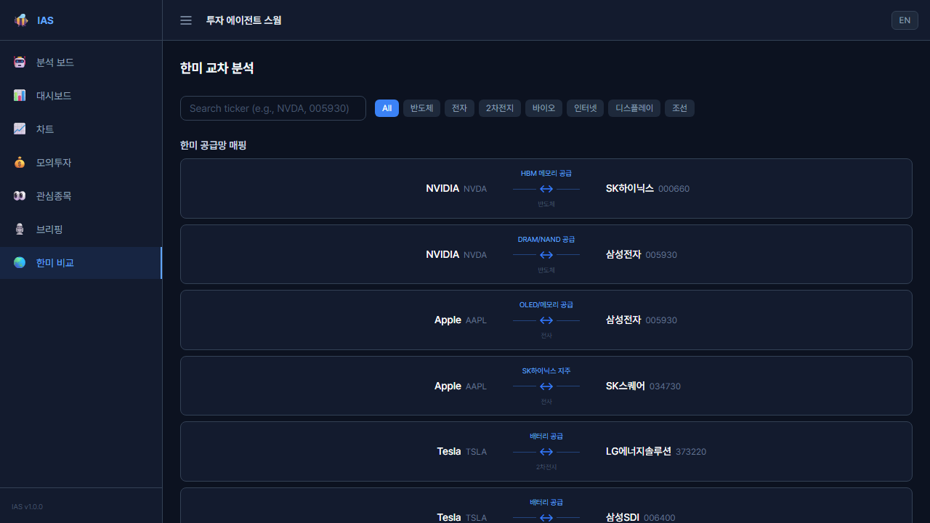Select the globe icon for 한미 비교
Viewport: 930px width, 523px height.
coord(19,262)
